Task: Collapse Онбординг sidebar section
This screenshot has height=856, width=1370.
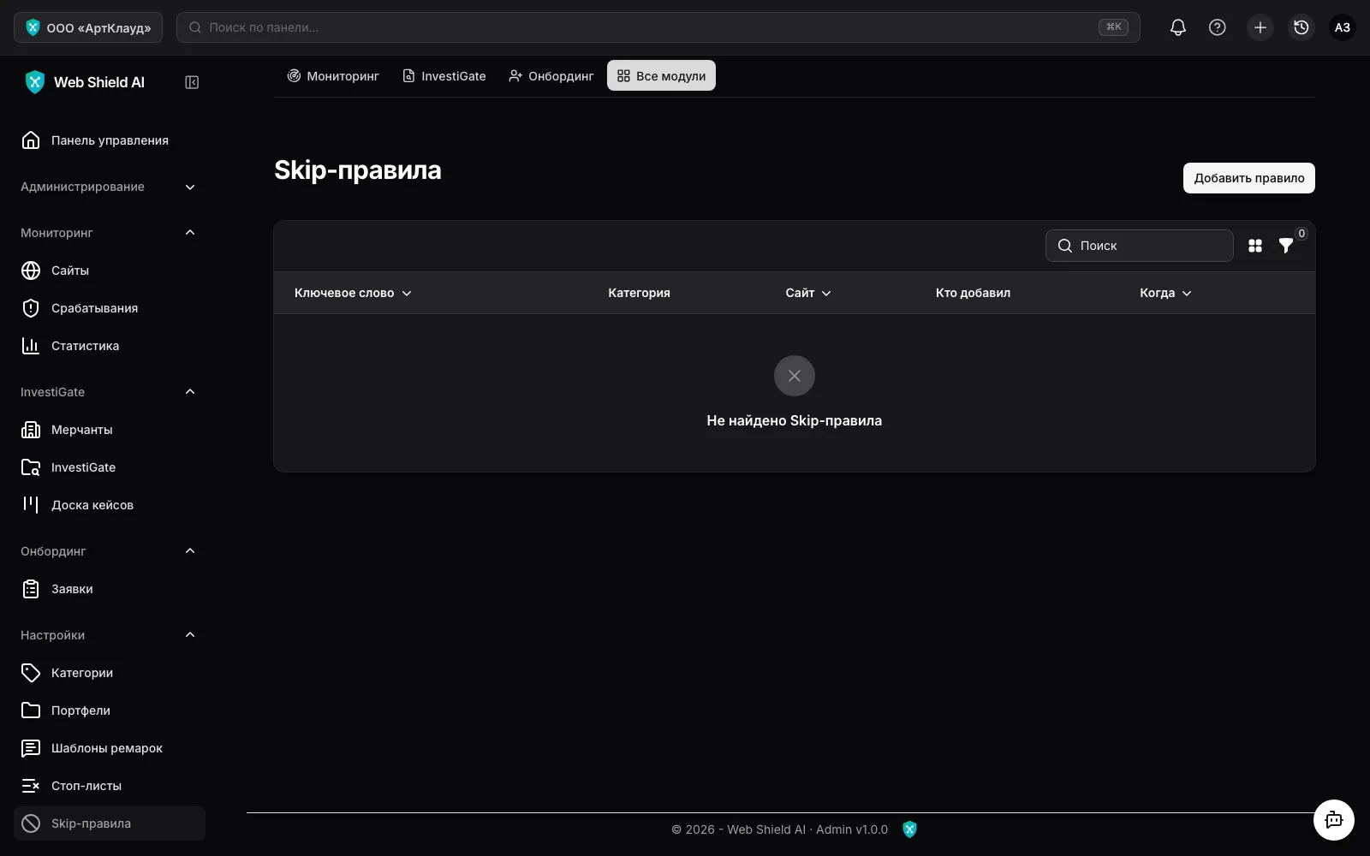Action: (x=110, y=551)
